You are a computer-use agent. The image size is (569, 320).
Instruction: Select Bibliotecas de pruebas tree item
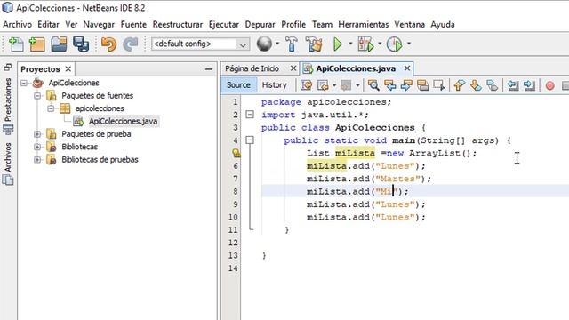click(x=100, y=160)
